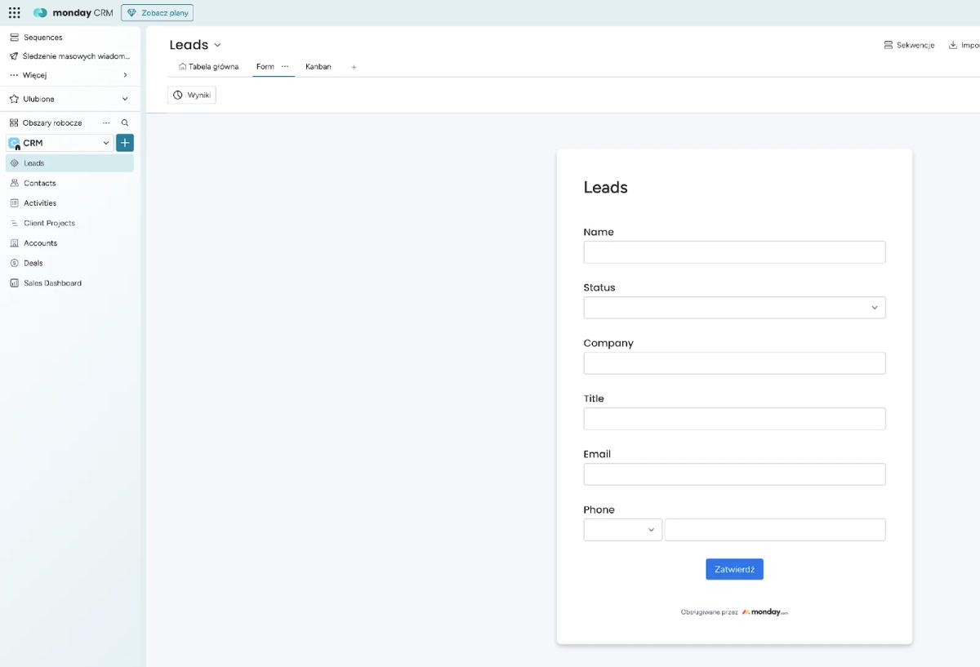This screenshot has width=980, height=667.
Task: Switch to the Kanban tab
Action: [318, 67]
